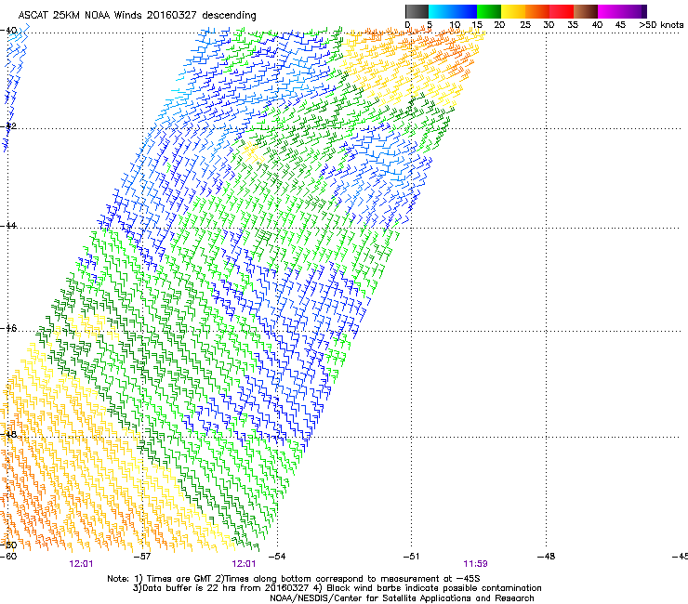This screenshot has height=604, width=688.
Task: Click the 12:01 time label between -60 and -57
Action: 81,564
